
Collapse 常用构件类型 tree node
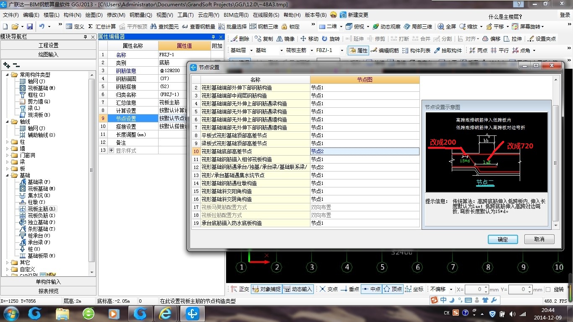click(x=8, y=75)
